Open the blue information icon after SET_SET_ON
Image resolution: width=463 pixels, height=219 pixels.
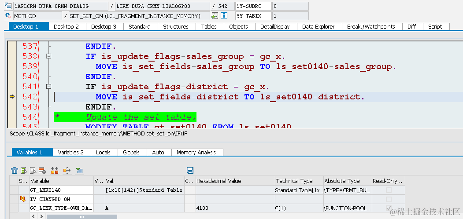coord(224,16)
